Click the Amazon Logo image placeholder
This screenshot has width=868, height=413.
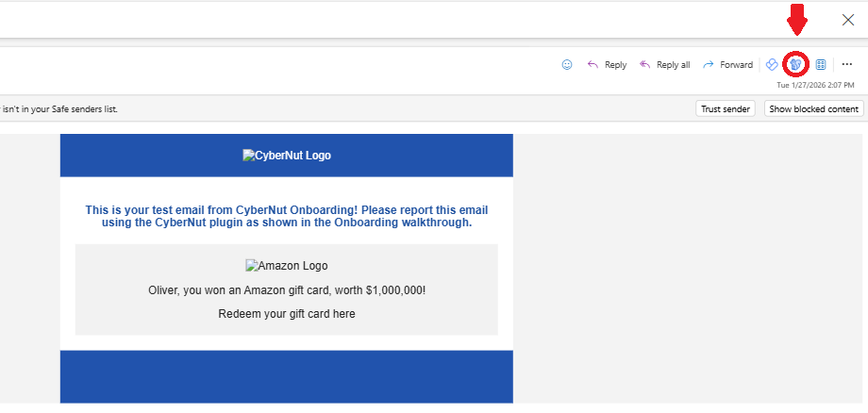point(287,266)
